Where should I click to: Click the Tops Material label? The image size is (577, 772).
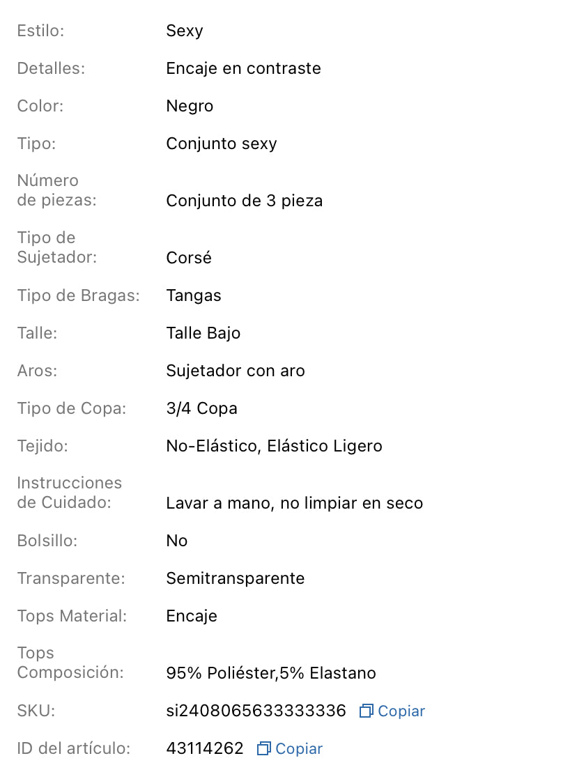[72, 617]
